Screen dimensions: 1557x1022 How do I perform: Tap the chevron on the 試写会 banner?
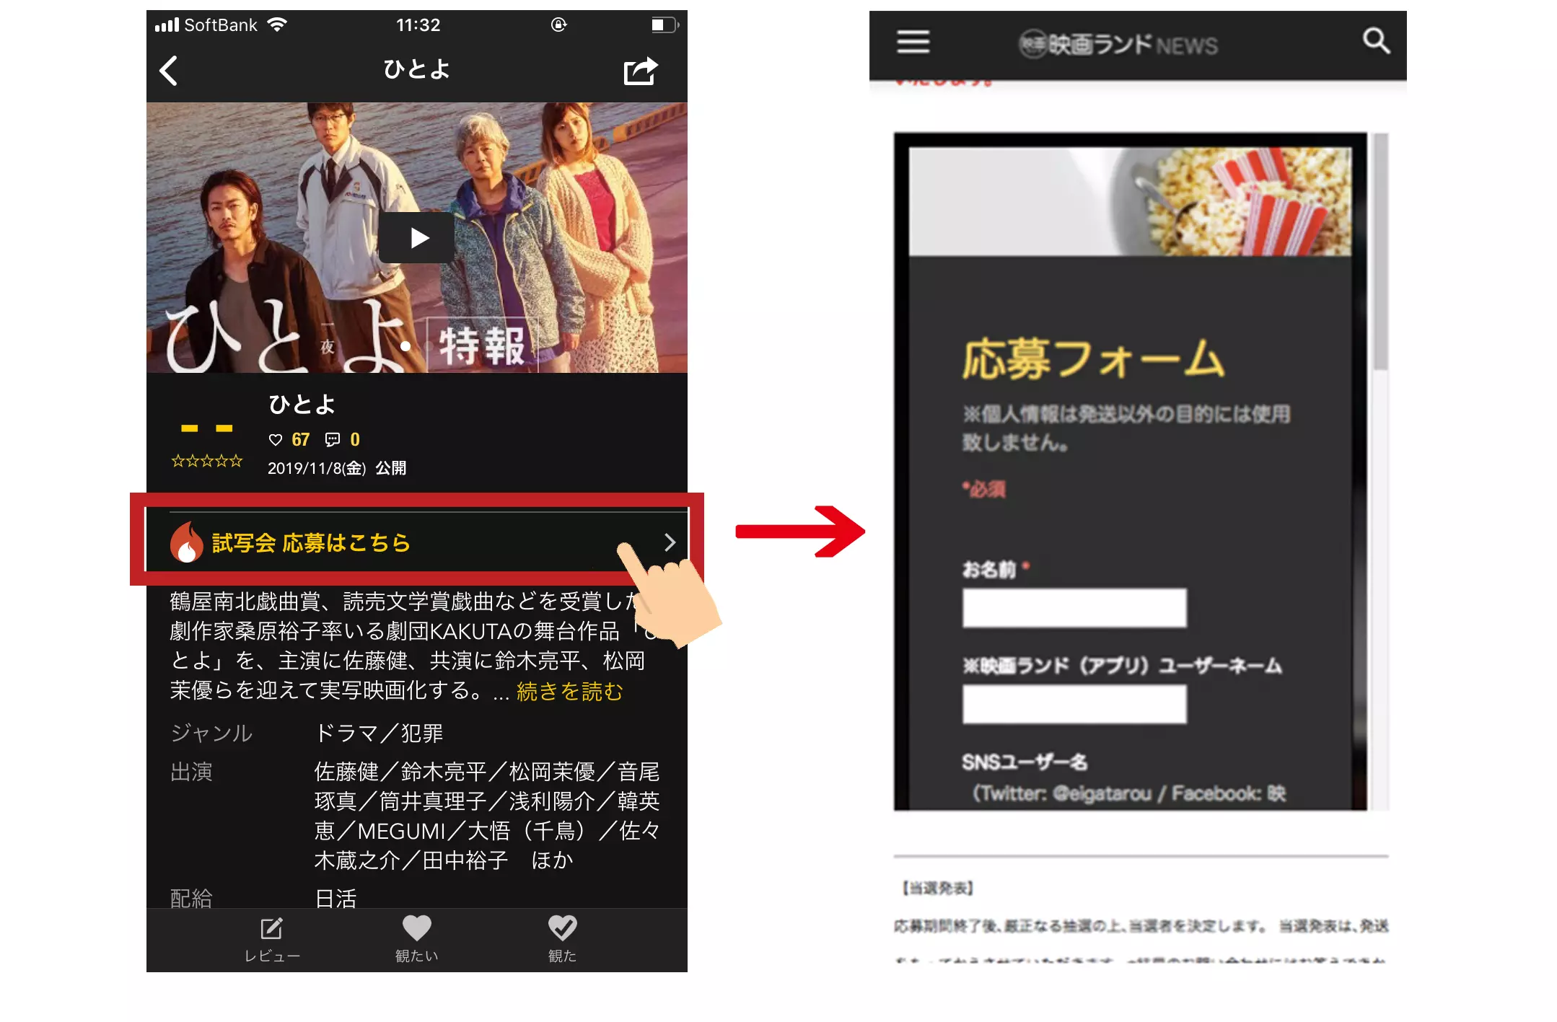(x=670, y=542)
